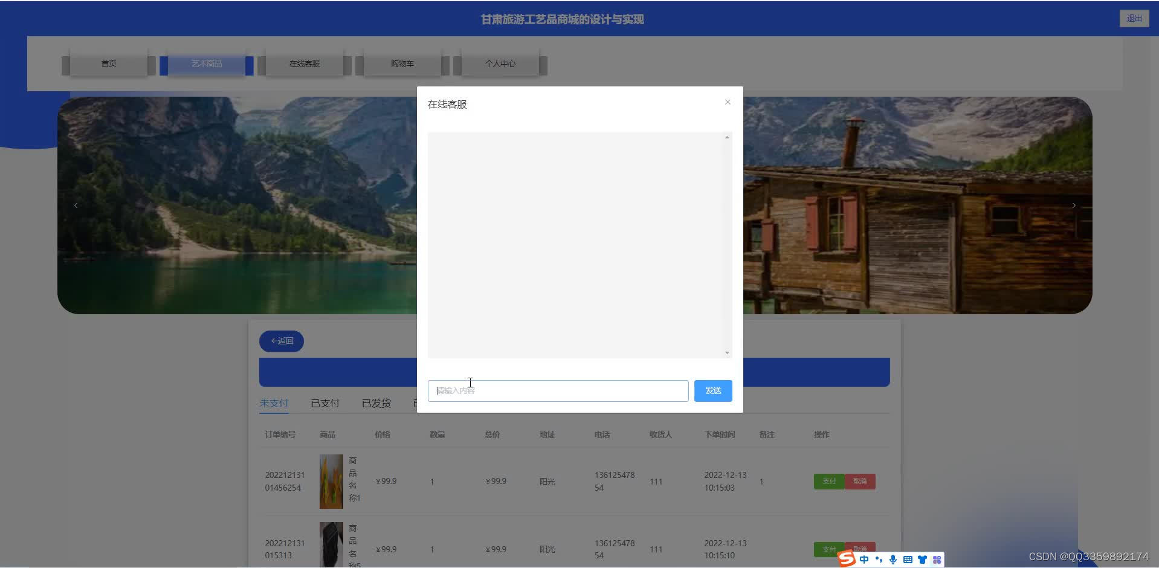The height and width of the screenshot is (568, 1159).
Task: Open the IME skin shirt icon
Action: click(922, 560)
